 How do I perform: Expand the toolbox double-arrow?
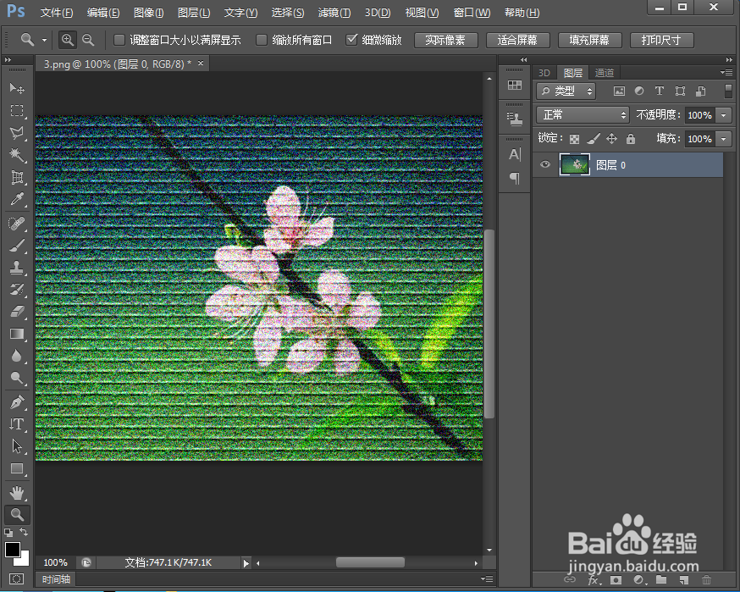8,60
